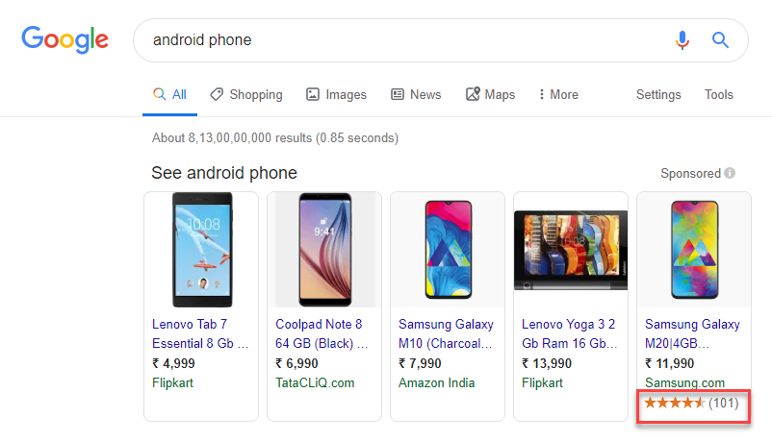Click the voice search microphone icon
The height and width of the screenshot is (442, 772).
coord(682,40)
